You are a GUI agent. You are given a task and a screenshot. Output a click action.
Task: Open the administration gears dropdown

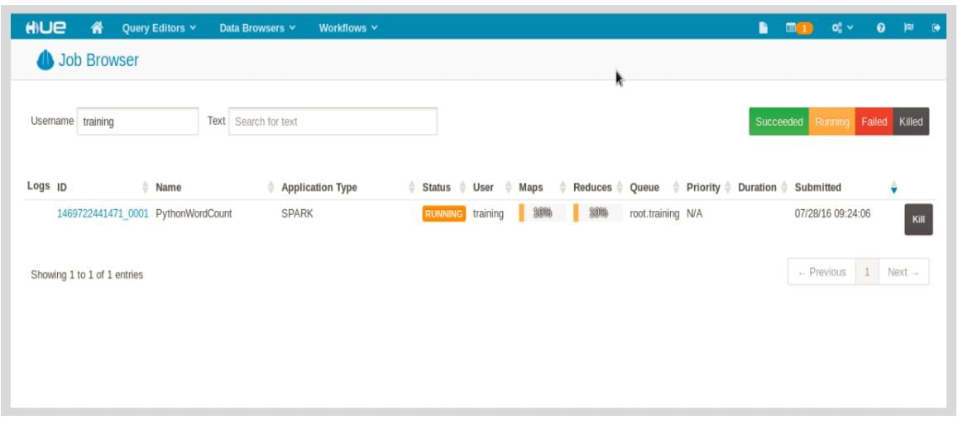[845, 28]
